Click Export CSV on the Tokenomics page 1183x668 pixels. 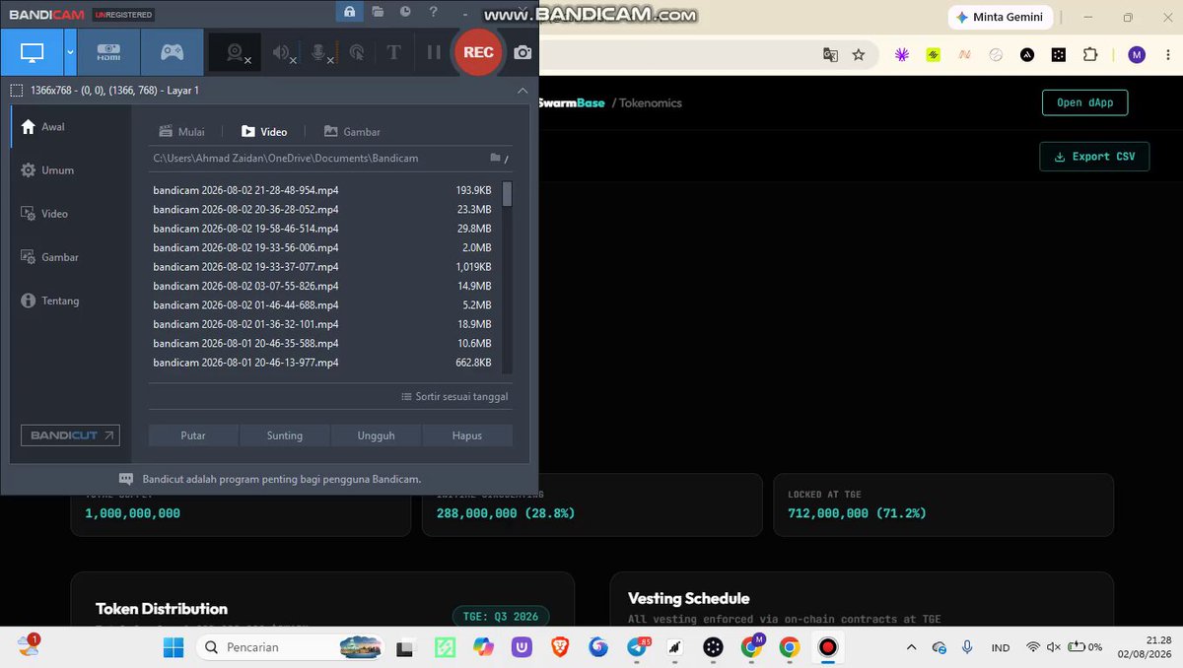point(1094,157)
